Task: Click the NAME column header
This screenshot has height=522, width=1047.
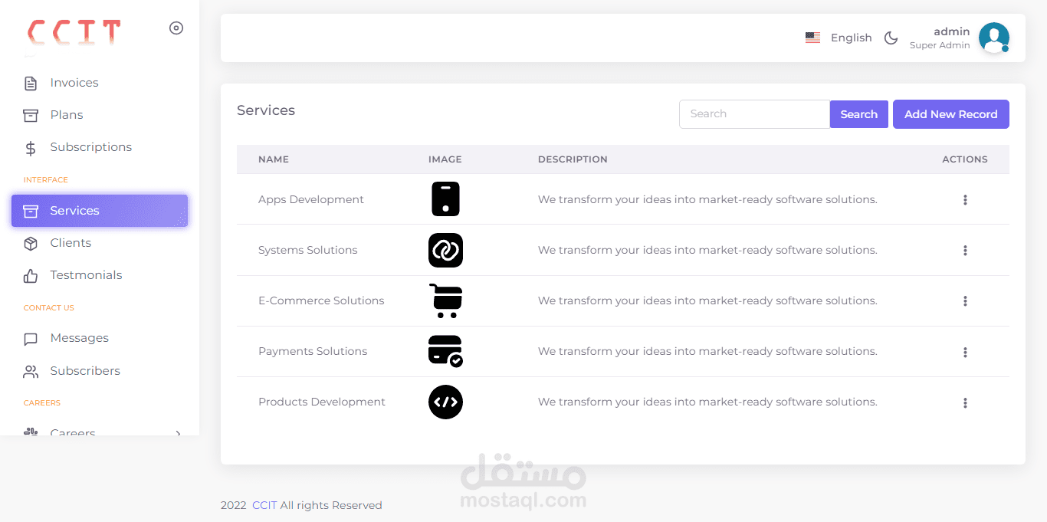Action: (274, 159)
